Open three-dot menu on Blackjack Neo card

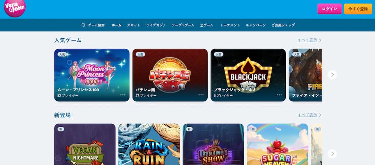[279, 95]
